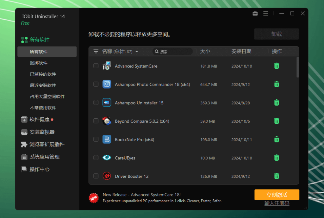
Task: Sort list by 大小 column
Action: (205, 51)
